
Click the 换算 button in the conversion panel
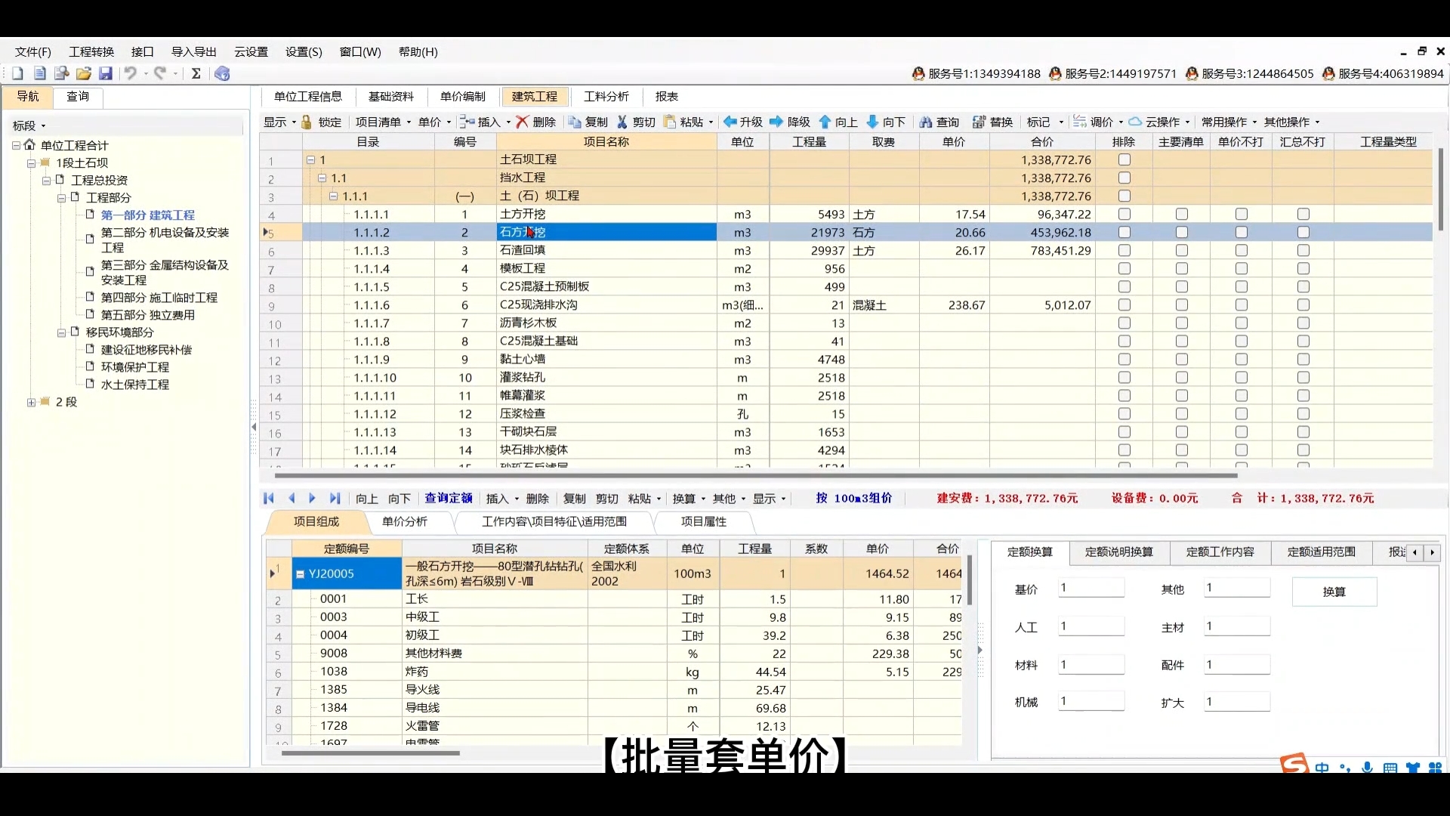coord(1334,592)
